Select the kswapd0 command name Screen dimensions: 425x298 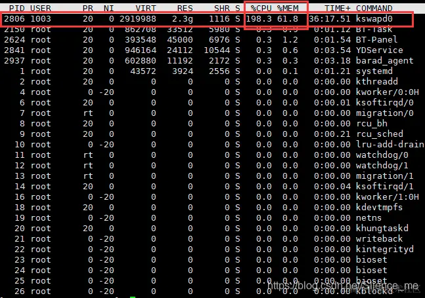click(x=374, y=18)
